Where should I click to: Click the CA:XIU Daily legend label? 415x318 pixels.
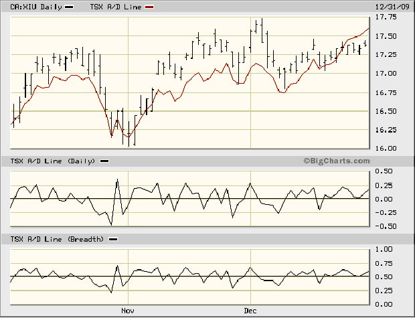(36, 7)
